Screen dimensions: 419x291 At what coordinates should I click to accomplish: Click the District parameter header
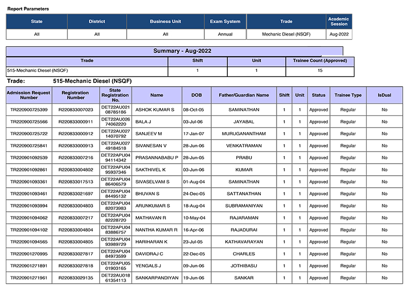pyautogui.click(x=97, y=21)
